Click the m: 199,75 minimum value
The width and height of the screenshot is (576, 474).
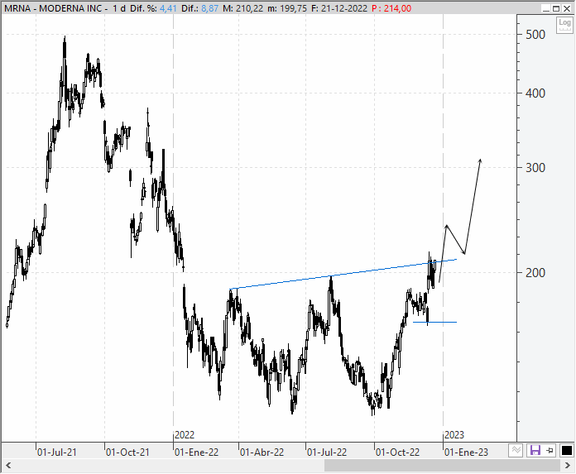(x=287, y=8)
